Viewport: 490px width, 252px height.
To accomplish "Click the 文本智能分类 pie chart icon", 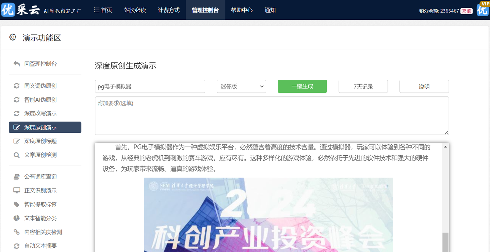I will pos(16,218).
